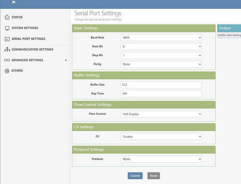Open the Baud Rate dropdown
The height and width of the screenshot is (184, 241).
(161, 38)
